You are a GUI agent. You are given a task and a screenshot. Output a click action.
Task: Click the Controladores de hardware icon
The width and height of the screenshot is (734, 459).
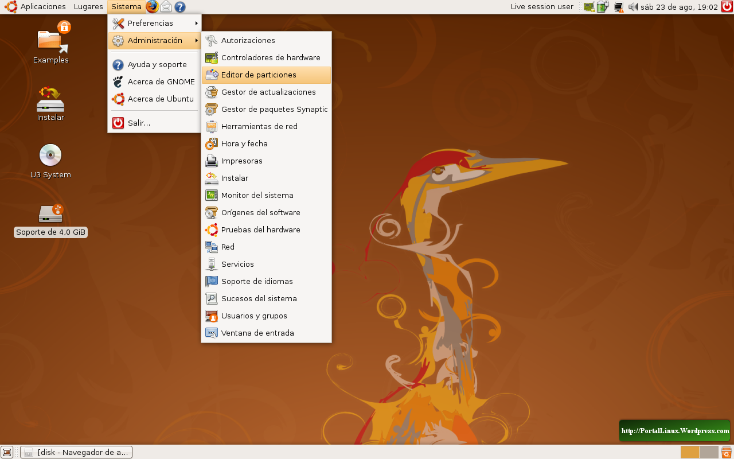click(x=212, y=58)
